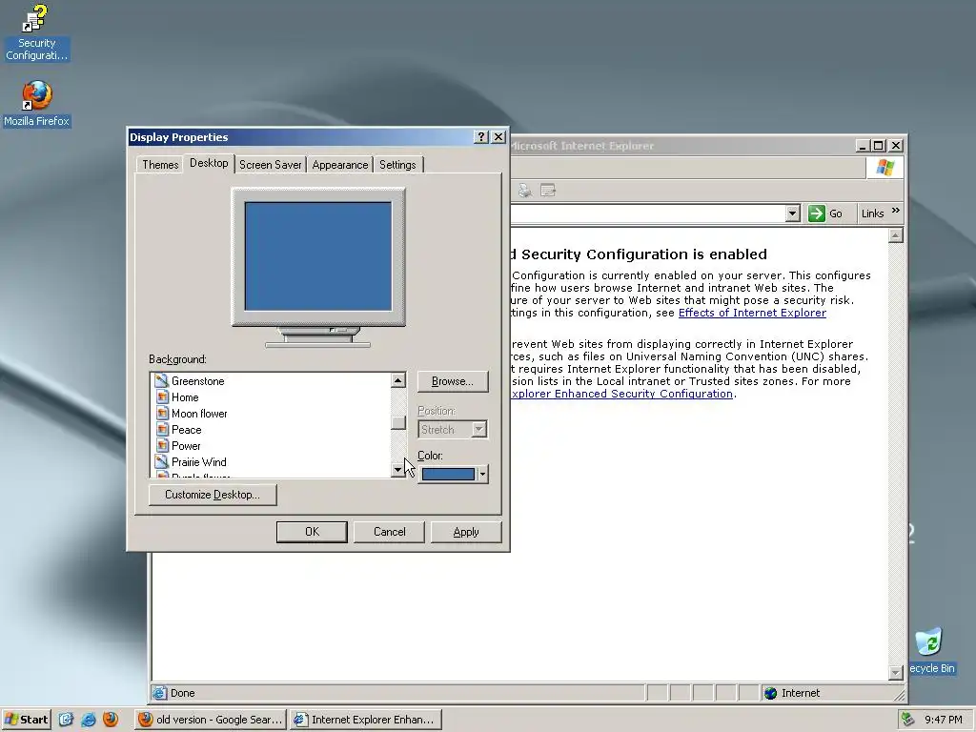Viewport: 976px width, 732px height.
Task: Switch to old version Google Search taskbar window
Action: coord(210,719)
